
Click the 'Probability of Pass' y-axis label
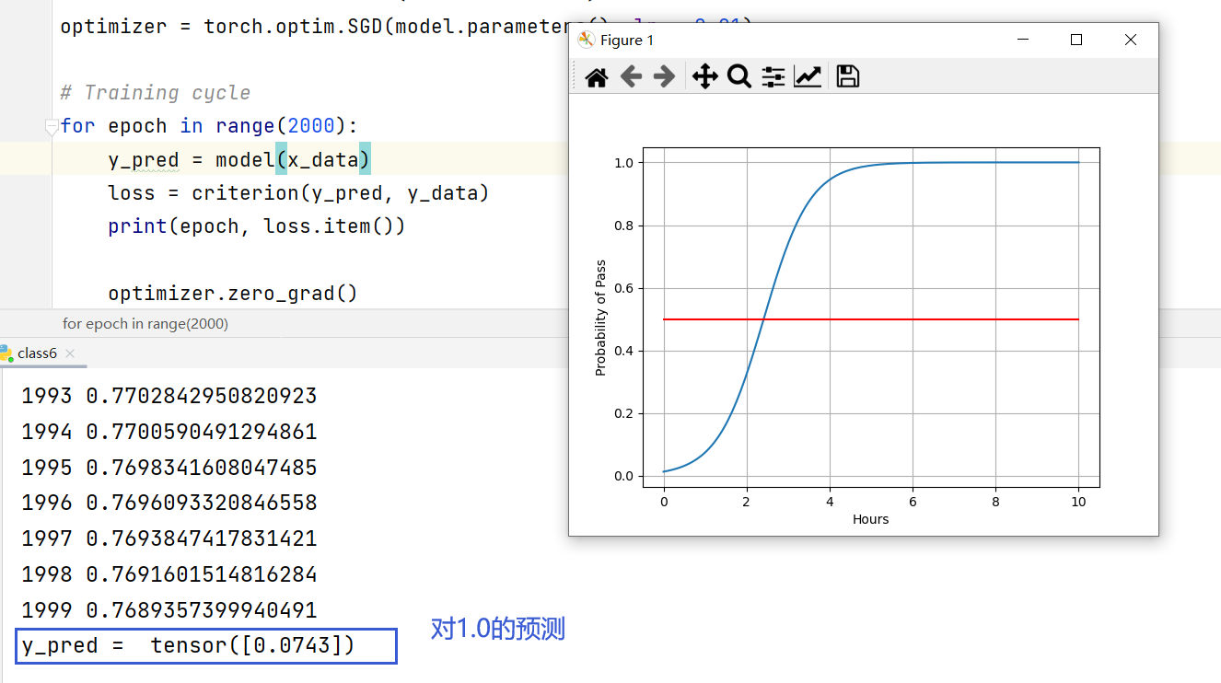600,318
